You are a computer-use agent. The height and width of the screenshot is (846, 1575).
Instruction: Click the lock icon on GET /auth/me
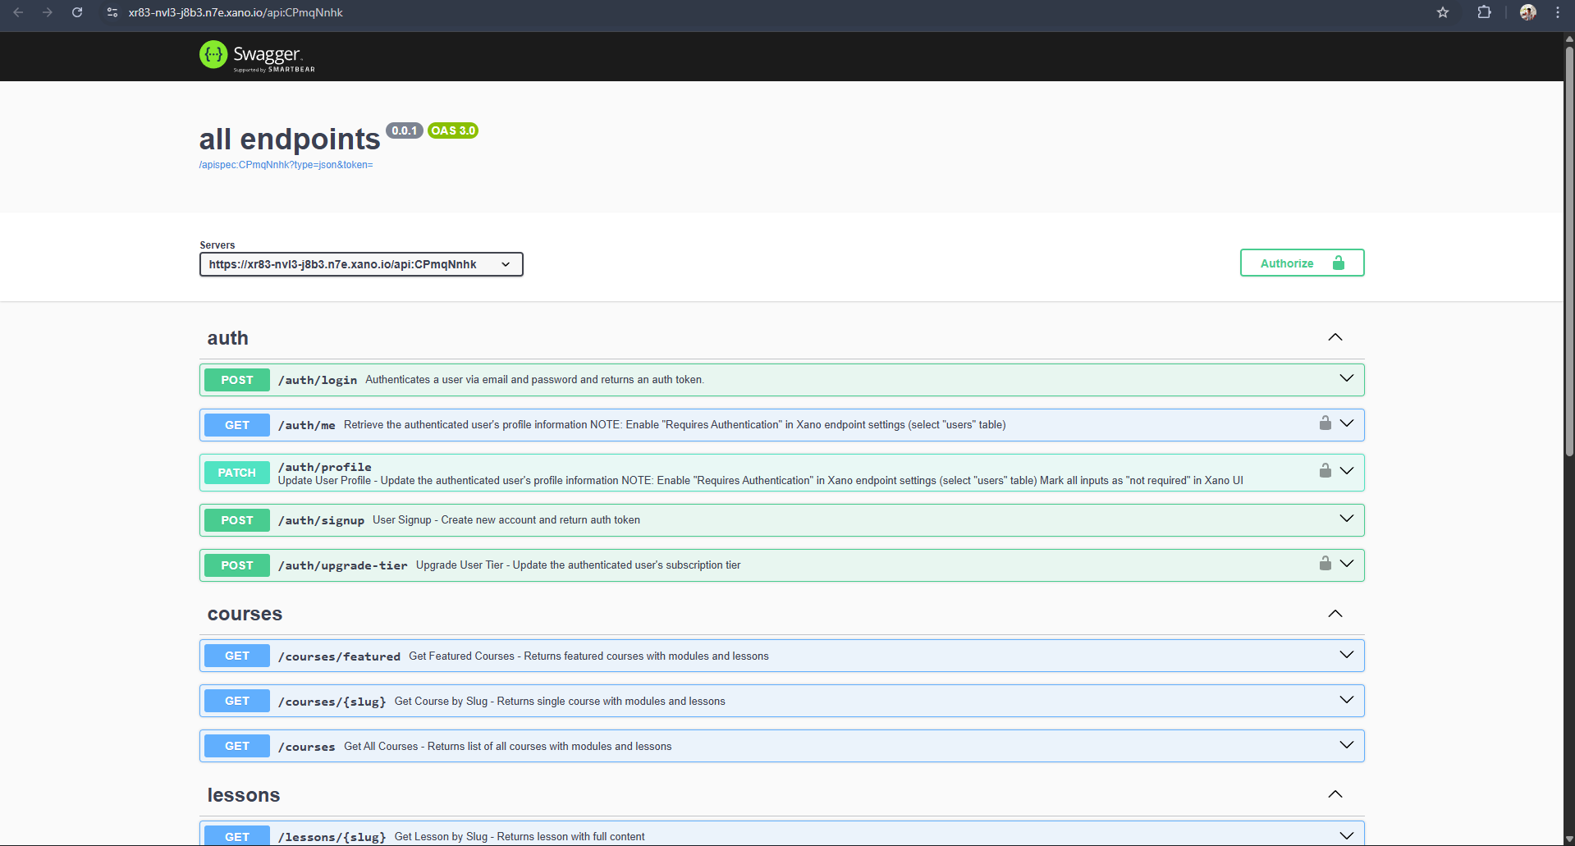point(1325,423)
